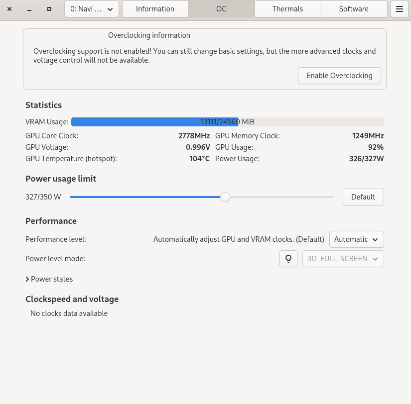Click the 'Clockspeed and voltage' heading

(x=72, y=299)
